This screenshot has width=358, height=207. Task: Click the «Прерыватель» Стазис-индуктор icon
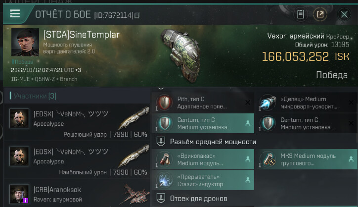coord(164,180)
